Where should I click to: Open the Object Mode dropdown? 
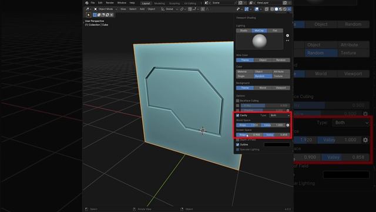106,9
